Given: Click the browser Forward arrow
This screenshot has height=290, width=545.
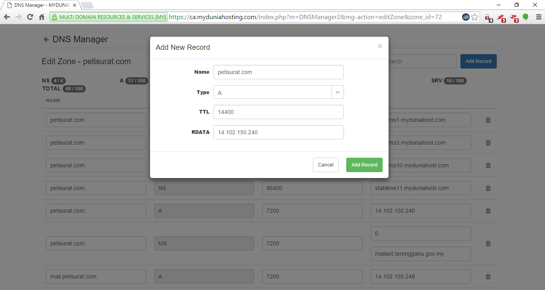Looking at the screenshot, I should point(18,17).
